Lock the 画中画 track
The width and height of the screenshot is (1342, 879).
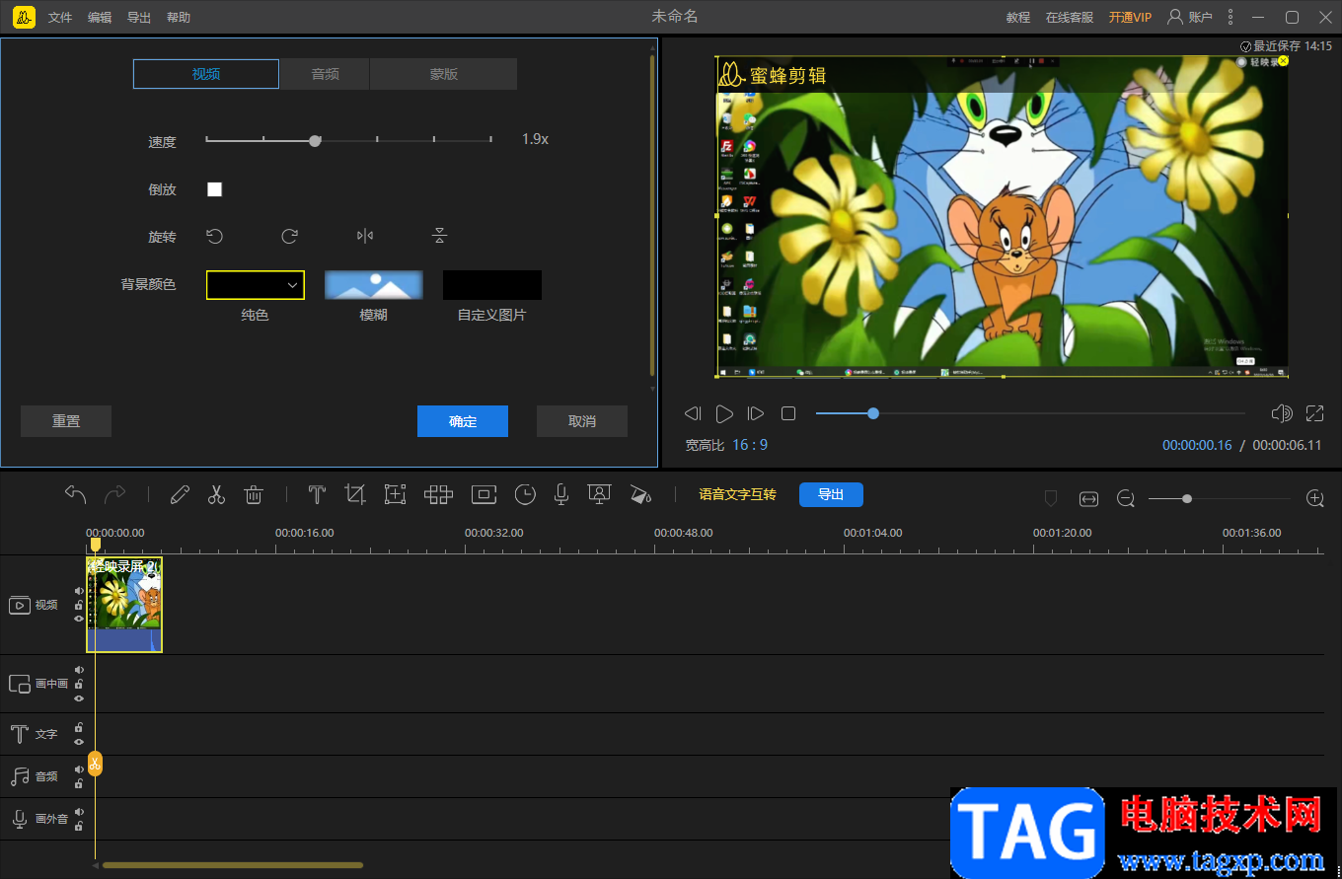pyautogui.click(x=79, y=684)
